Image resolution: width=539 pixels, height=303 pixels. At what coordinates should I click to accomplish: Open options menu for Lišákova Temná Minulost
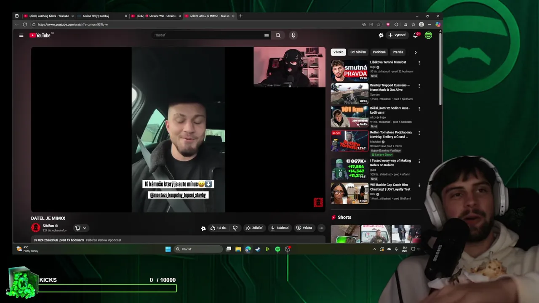[x=419, y=63]
